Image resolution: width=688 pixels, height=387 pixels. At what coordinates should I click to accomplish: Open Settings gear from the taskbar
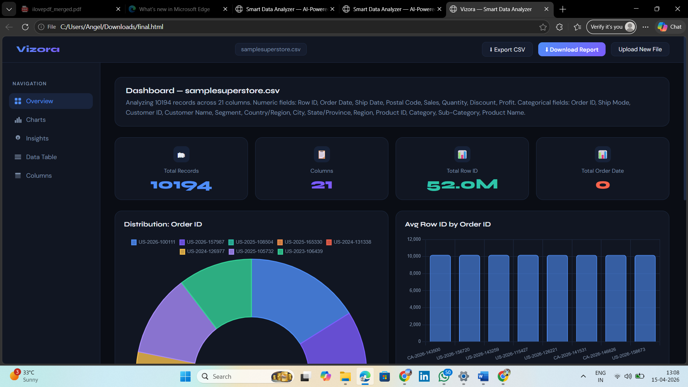pos(464,377)
